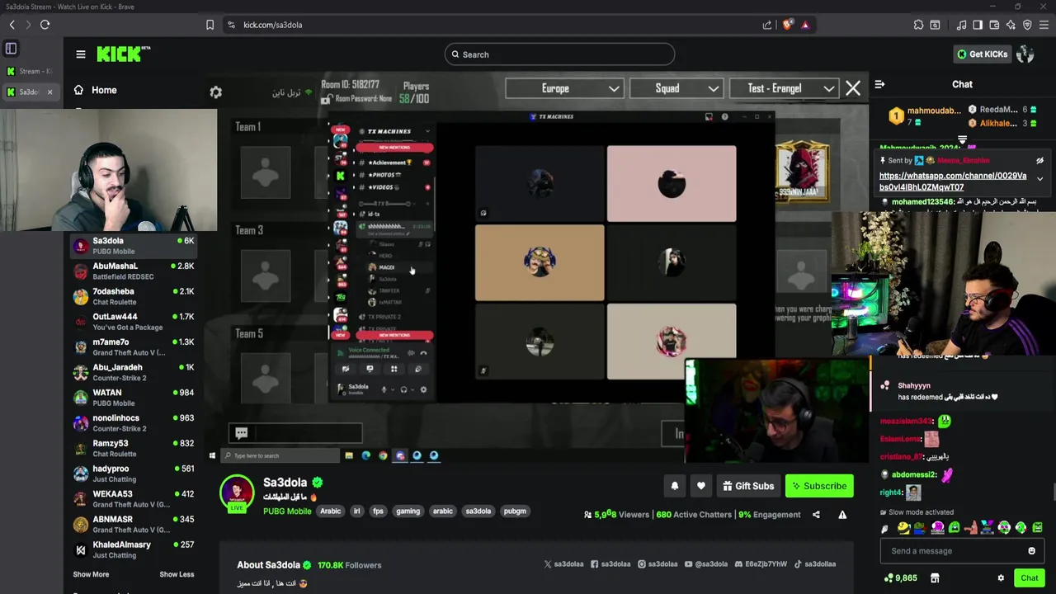Open WATAN PUBG Mobile channel

[x=134, y=398]
